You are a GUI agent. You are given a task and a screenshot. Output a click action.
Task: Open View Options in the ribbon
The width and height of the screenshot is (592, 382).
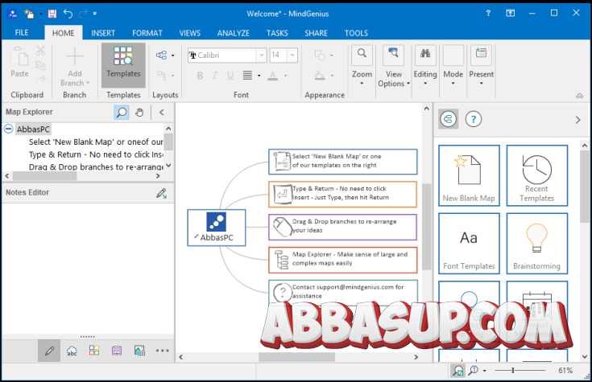[x=393, y=67]
